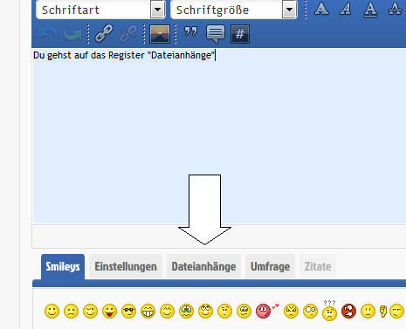This screenshot has width=406, height=329.
Task: Switch to the Umfrage tab
Action: pos(271,266)
